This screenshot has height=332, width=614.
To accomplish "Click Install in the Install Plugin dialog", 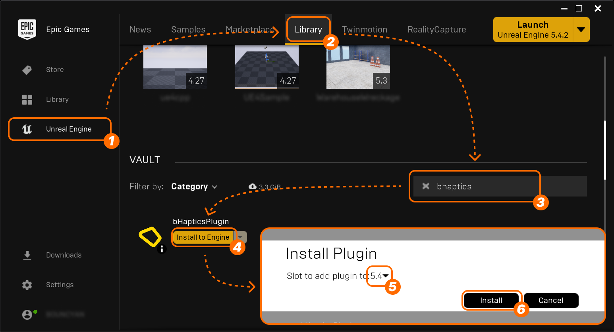I will [x=491, y=300].
